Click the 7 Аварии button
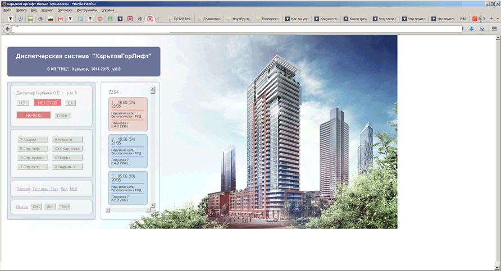The width and height of the screenshot is (501, 271). pos(31,140)
